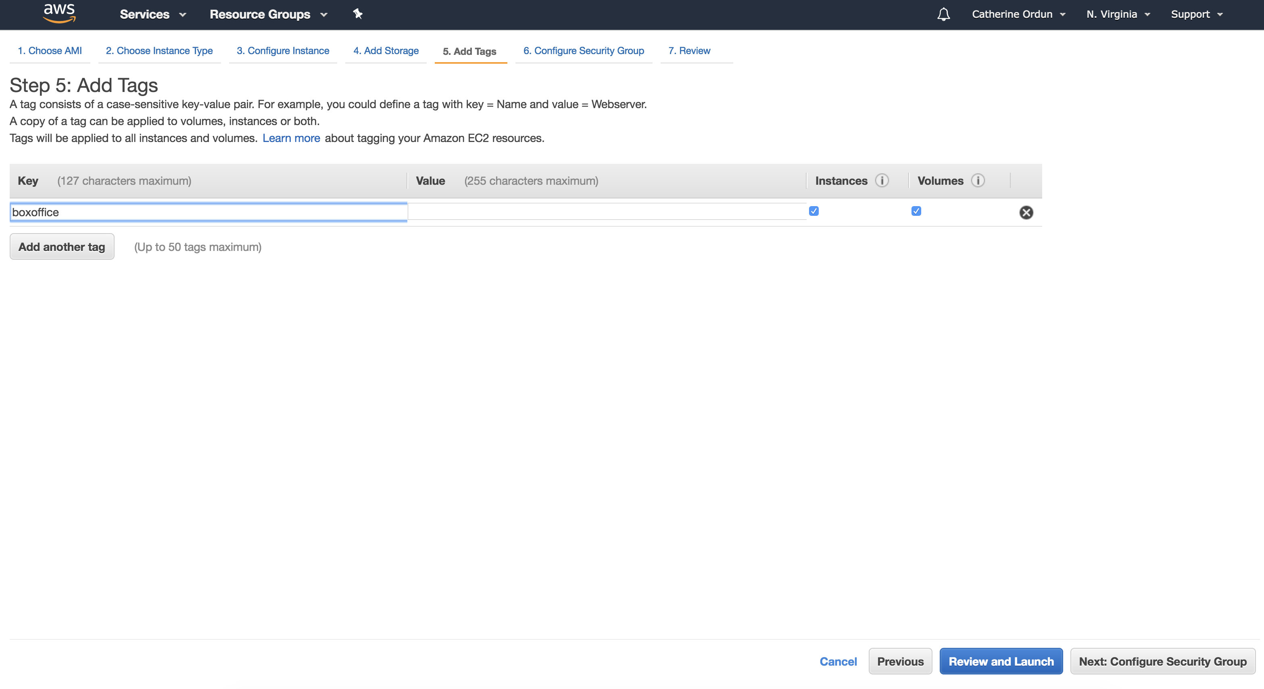Image resolution: width=1264 pixels, height=689 pixels.
Task: Click the Volumes info icon
Action: click(977, 181)
